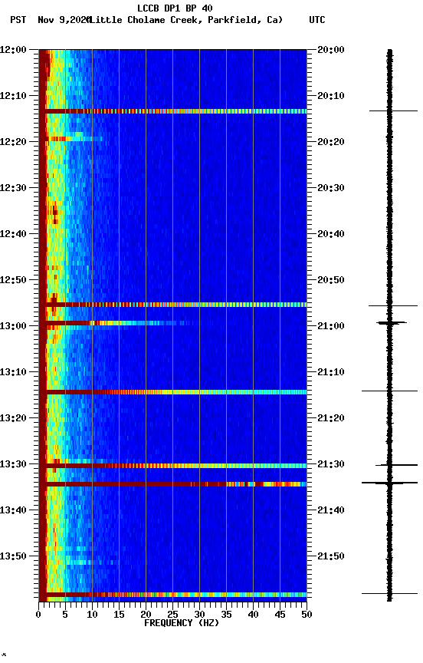The height and width of the screenshot is (663, 423).
Task: Click the 20:30 UTC time label
Action: coord(331,188)
